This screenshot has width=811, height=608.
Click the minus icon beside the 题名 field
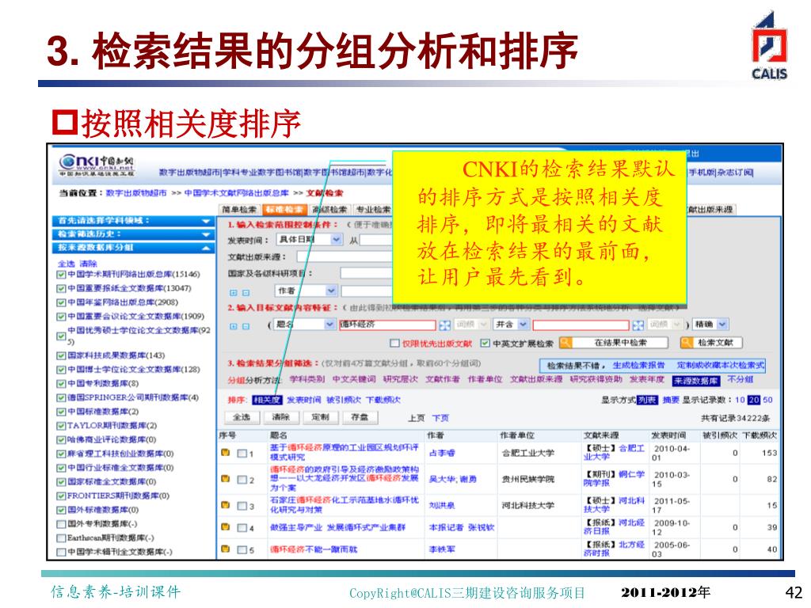tap(246, 326)
